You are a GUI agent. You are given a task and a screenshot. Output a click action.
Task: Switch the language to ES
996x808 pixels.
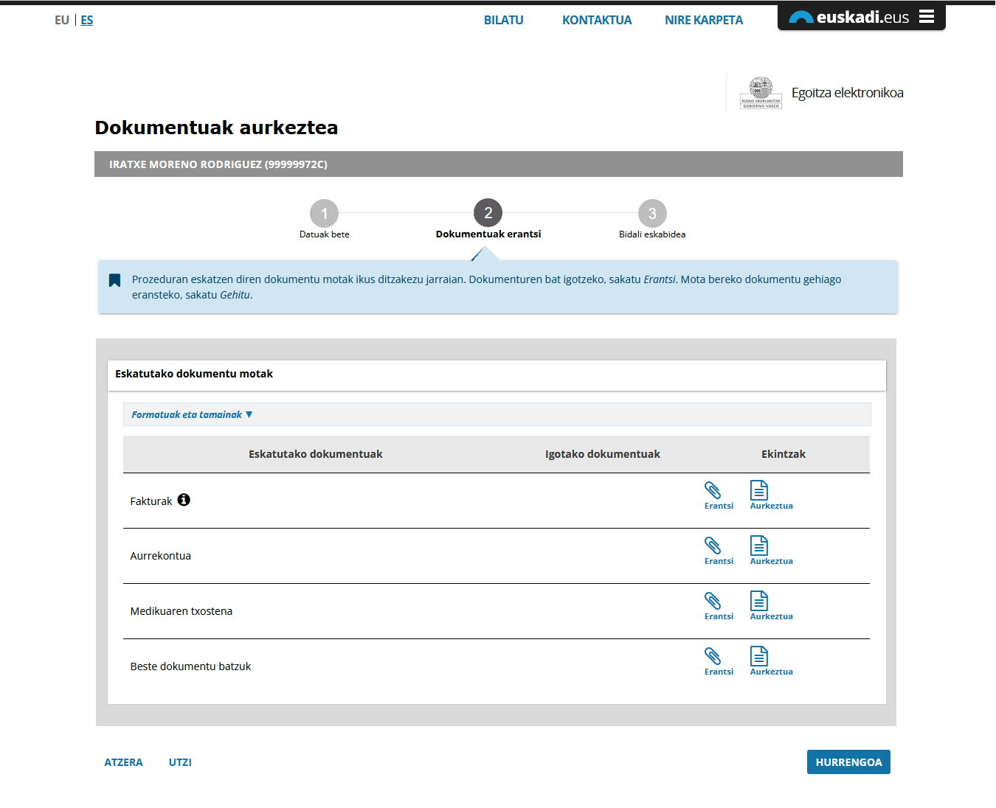click(87, 21)
